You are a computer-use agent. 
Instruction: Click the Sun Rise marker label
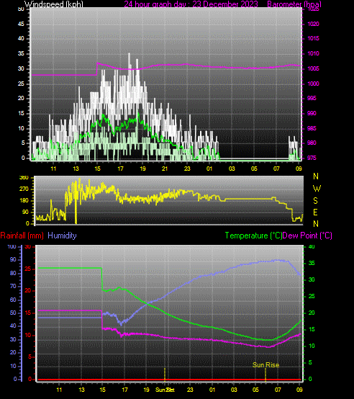click(x=265, y=365)
